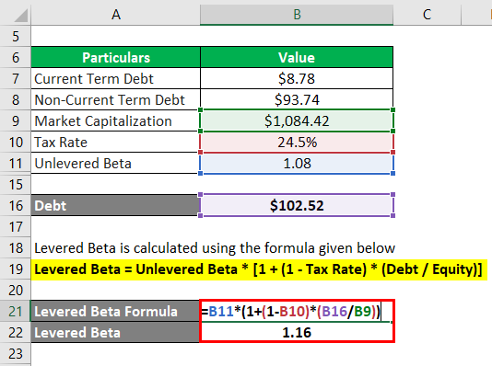Image resolution: width=492 pixels, height=366 pixels.
Task: Click the Select All corner triangle
Action: (x=20, y=16)
